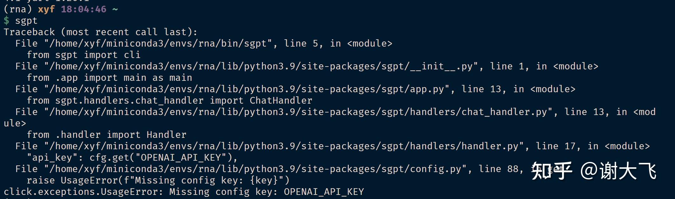Click the "from .app import main as main" line

(x=109, y=78)
